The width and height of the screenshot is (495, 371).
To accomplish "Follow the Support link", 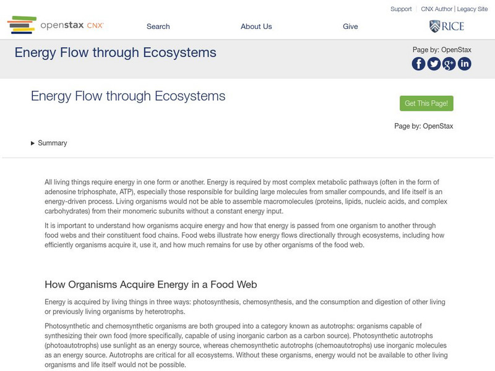I will [401, 9].
